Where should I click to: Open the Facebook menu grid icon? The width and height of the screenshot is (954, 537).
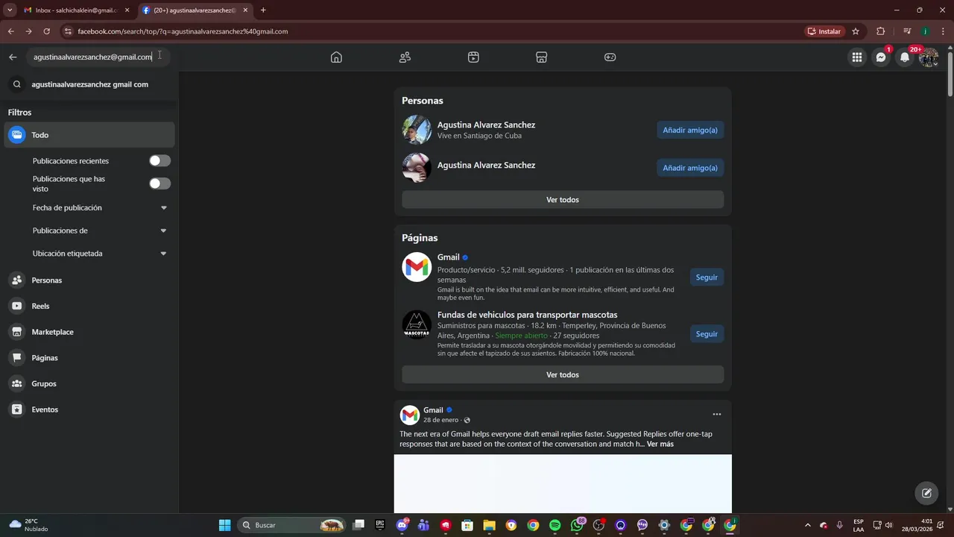857,57
